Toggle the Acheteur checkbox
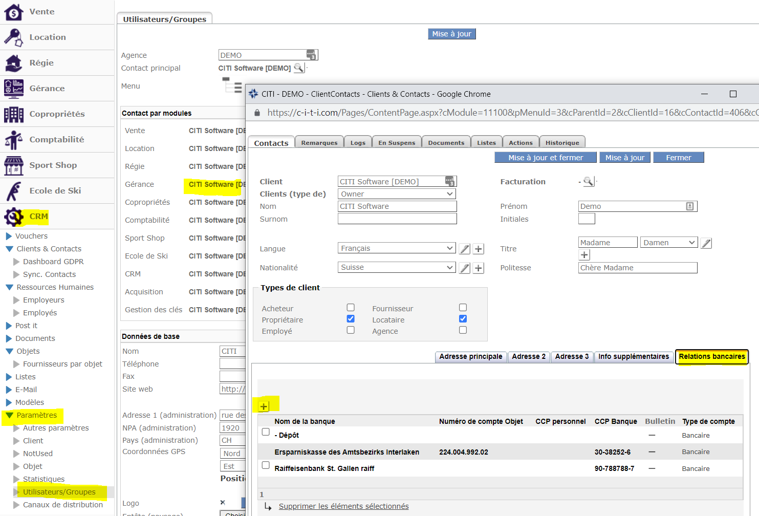The width and height of the screenshot is (759, 516). coord(351,307)
